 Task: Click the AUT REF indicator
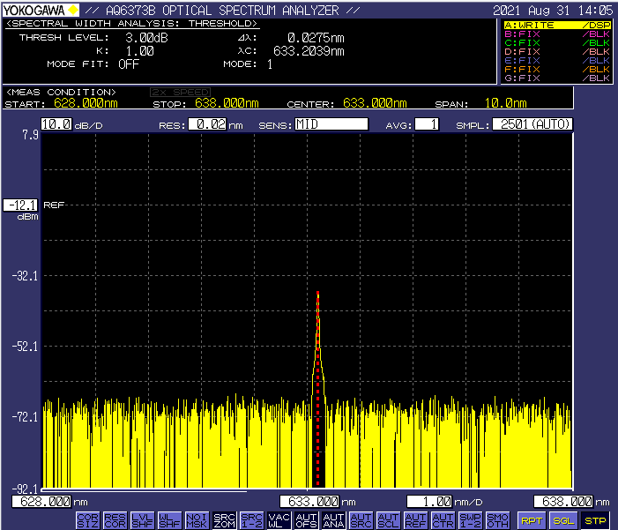pyautogui.click(x=415, y=520)
